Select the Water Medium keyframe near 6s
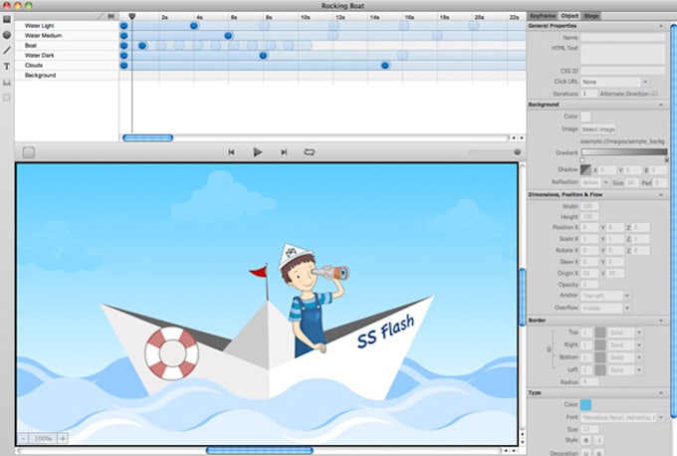 (x=228, y=36)
